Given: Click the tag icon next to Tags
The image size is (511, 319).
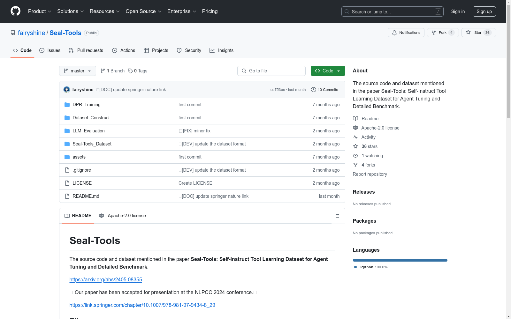Looking at the screenshot, I should click(x=130, y=71).
